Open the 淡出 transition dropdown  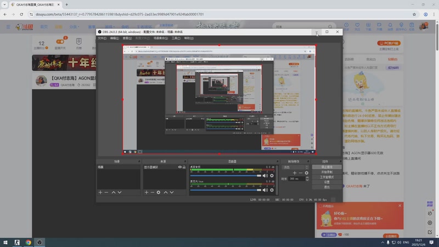[x=295, y=167]
